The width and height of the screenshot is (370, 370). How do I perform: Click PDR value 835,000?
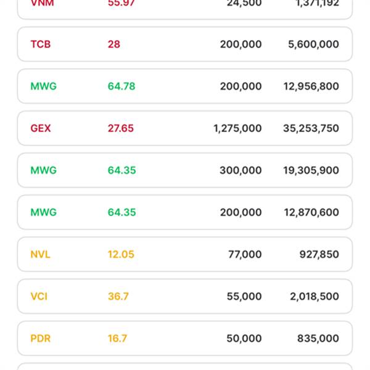(318, 339)
